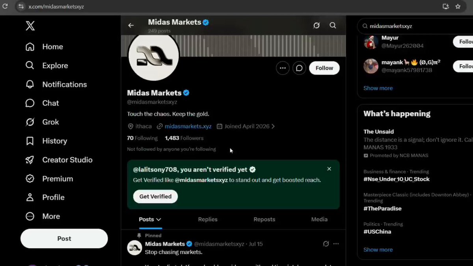
Task: Open Grok icon on pinned post
Action: click(326, 244)
